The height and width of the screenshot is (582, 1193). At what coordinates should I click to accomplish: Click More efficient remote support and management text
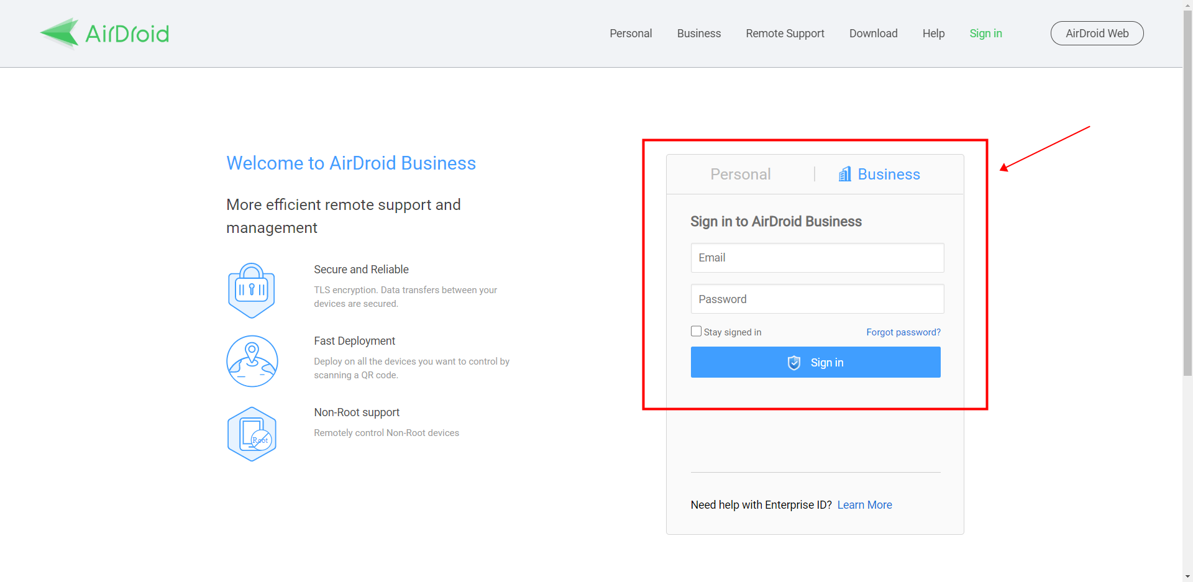tap(344, 216)
